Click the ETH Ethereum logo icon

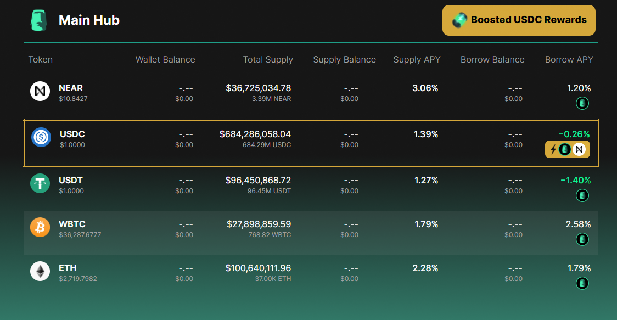tap(40, 271)
